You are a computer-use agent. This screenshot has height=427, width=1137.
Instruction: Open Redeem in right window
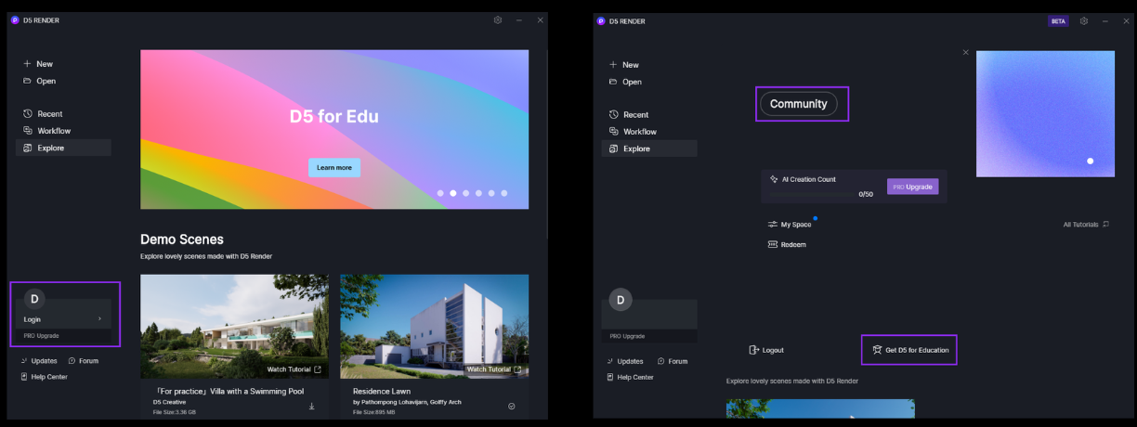point(787,245)
